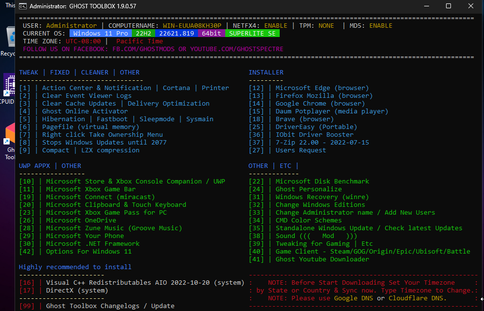Screen dimensions: 484x311
Task: Open the Ghost Toolbox desktop shortcut
Action: point(9,142)
